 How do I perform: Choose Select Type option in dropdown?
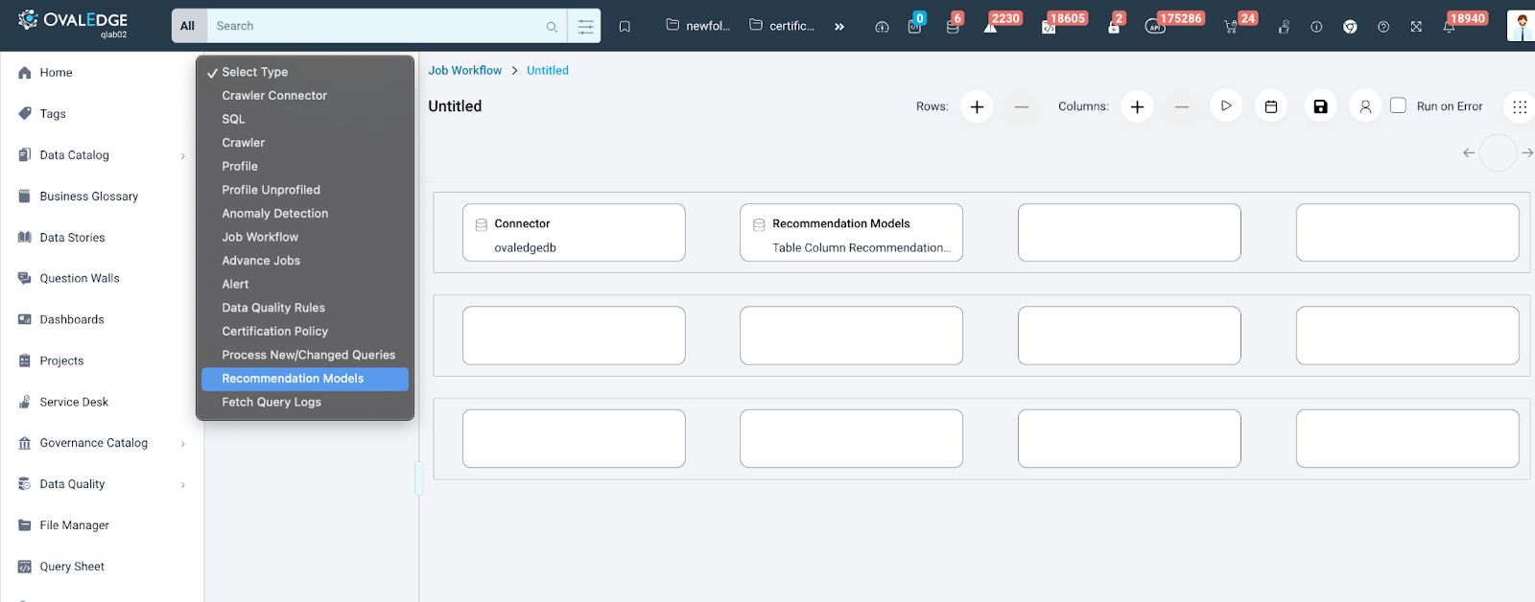click(x=305, y=72)
